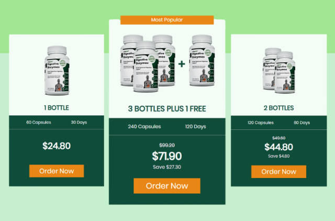Click the $44.80 price
The height and width of the screenshot is (221, 335).
pyautogui.click(x=278, y=147)
